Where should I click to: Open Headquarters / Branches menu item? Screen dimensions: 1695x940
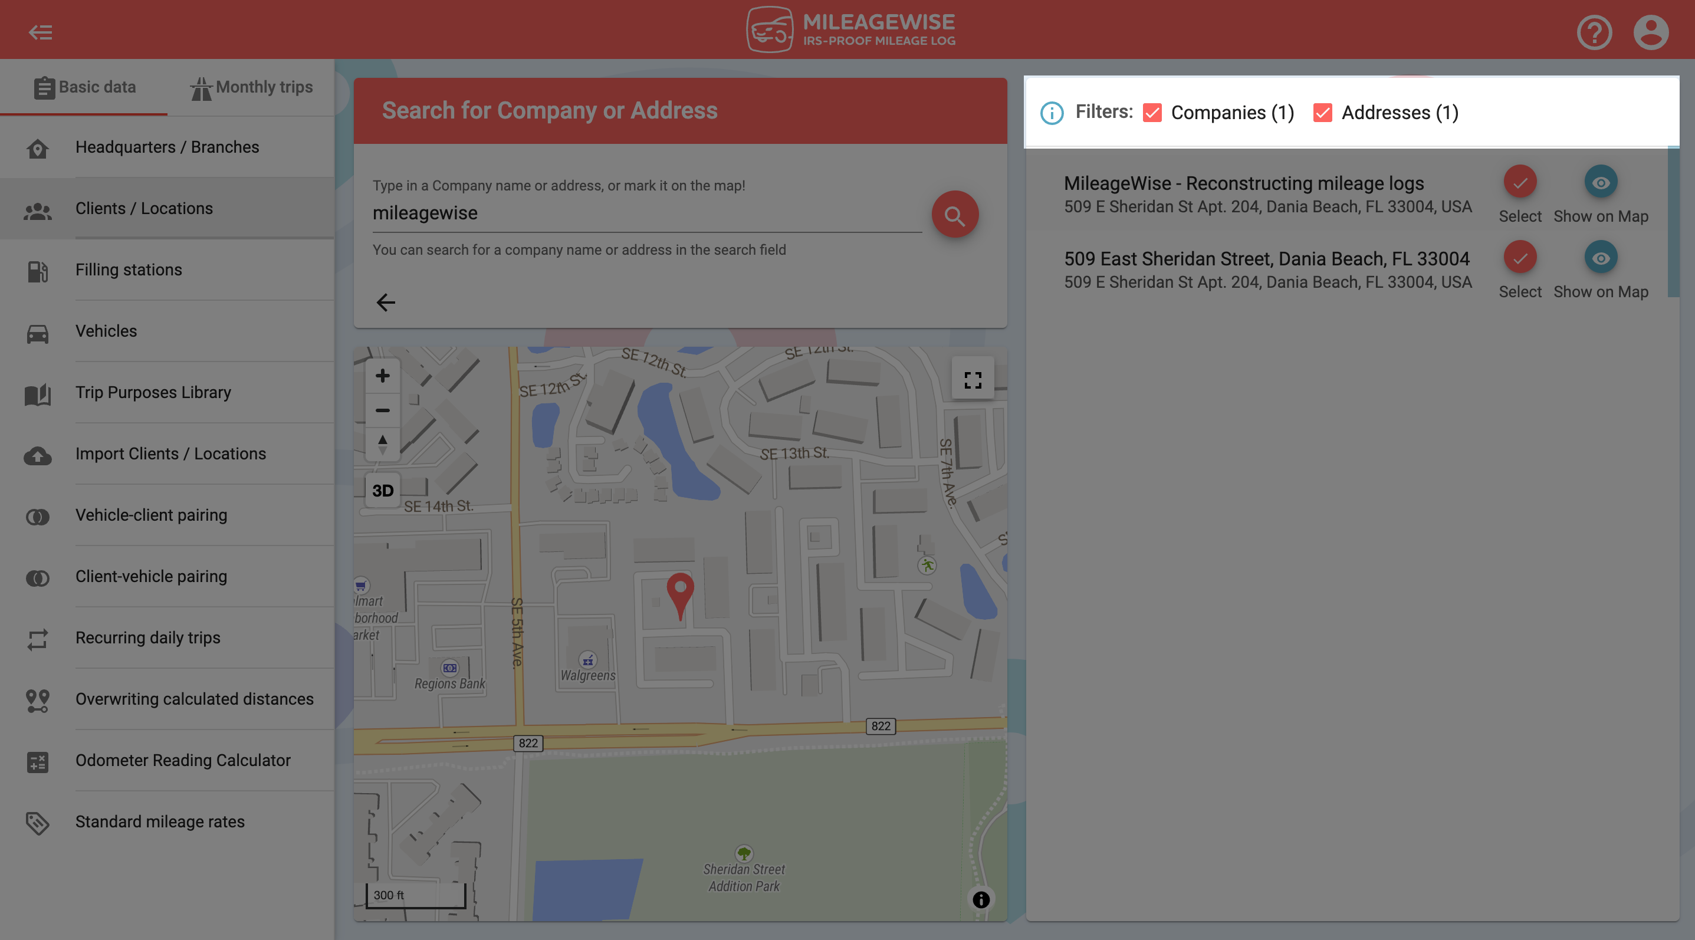point(167,147)
